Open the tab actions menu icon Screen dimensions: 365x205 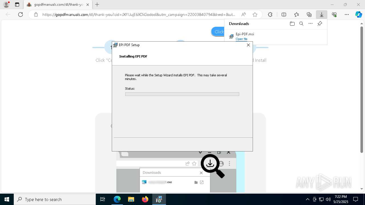(17, 5)
